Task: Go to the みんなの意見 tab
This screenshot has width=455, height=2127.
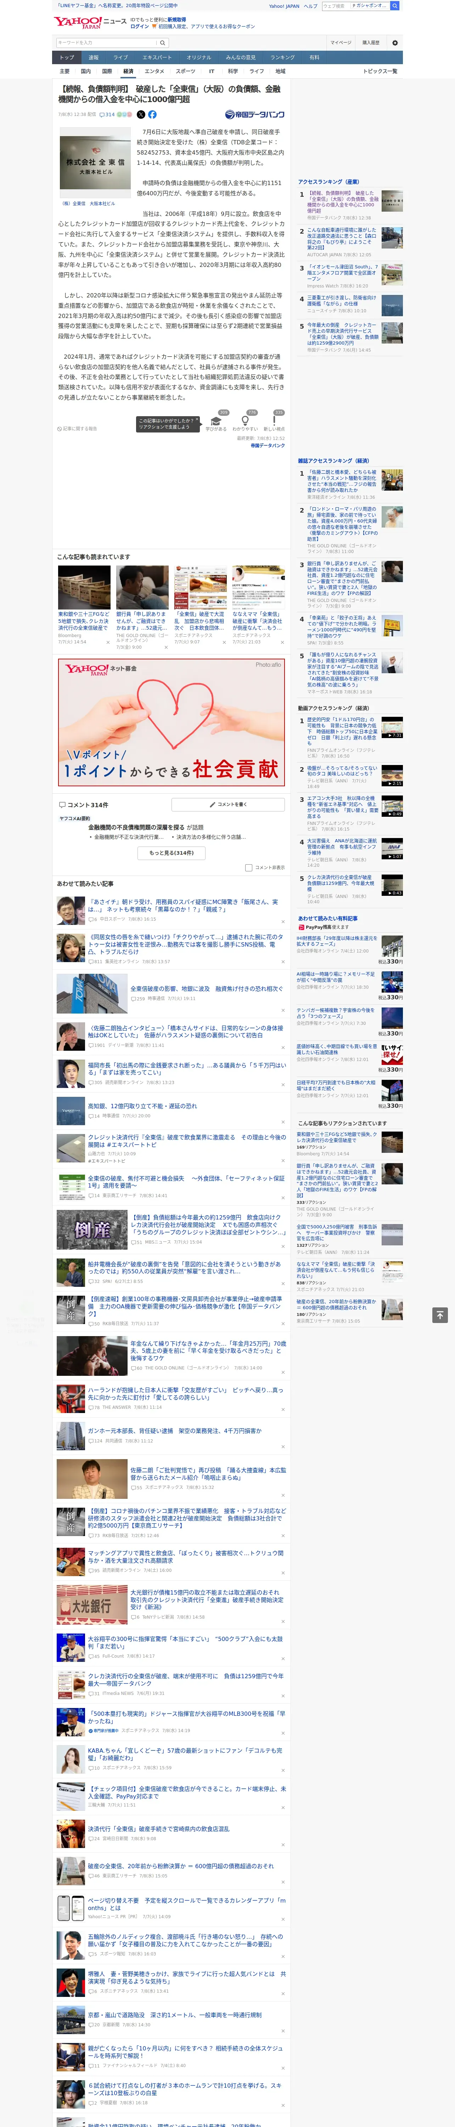Action: click(240, 58)
